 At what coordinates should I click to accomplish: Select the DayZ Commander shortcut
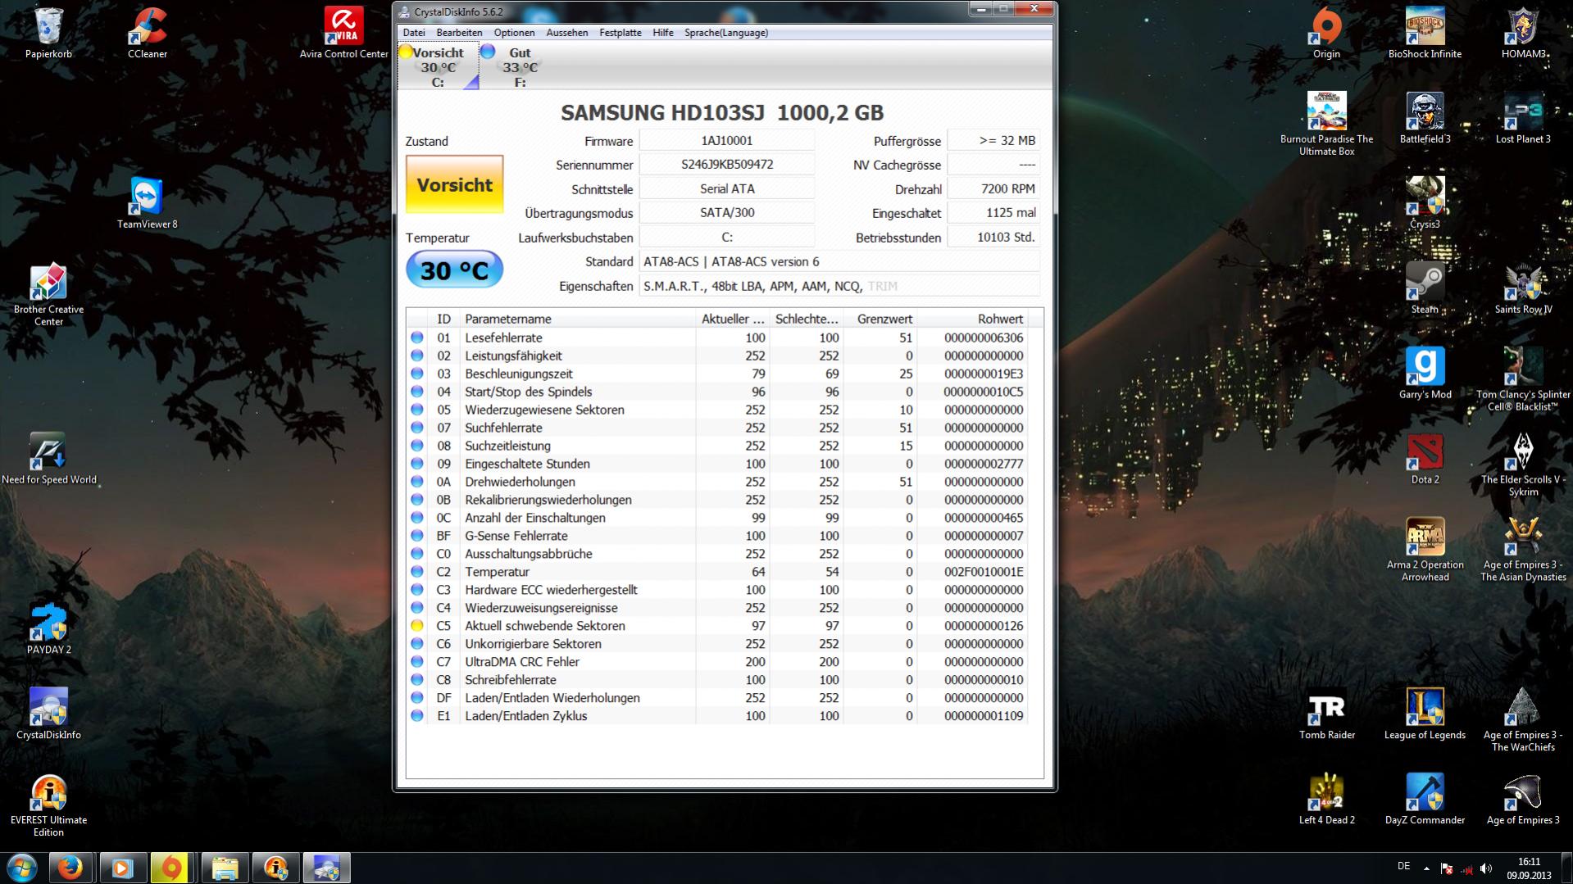(x=1425, y=799)
